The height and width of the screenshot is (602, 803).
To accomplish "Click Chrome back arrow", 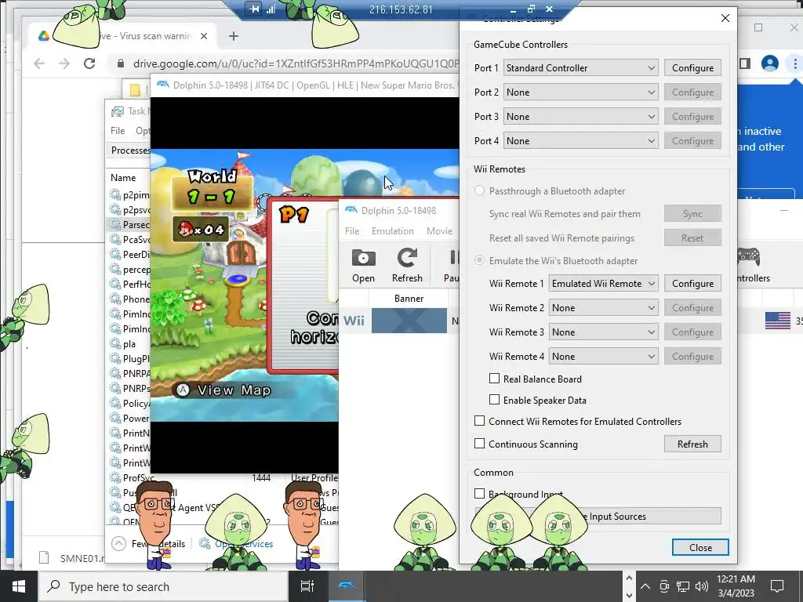I will (39, 63).
